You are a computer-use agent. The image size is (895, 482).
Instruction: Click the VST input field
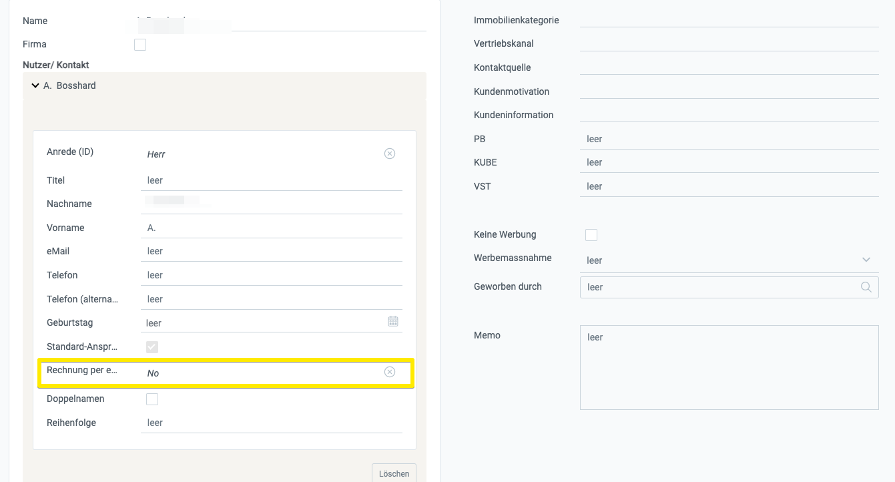729,186
